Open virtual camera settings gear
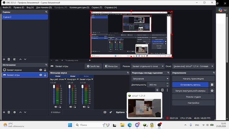Viewport: 229px width, 129px height. [x=212, y=91]
